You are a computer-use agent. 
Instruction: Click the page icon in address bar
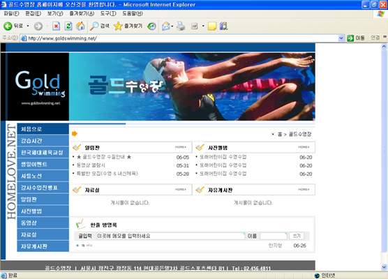click(x=24, y=38)
